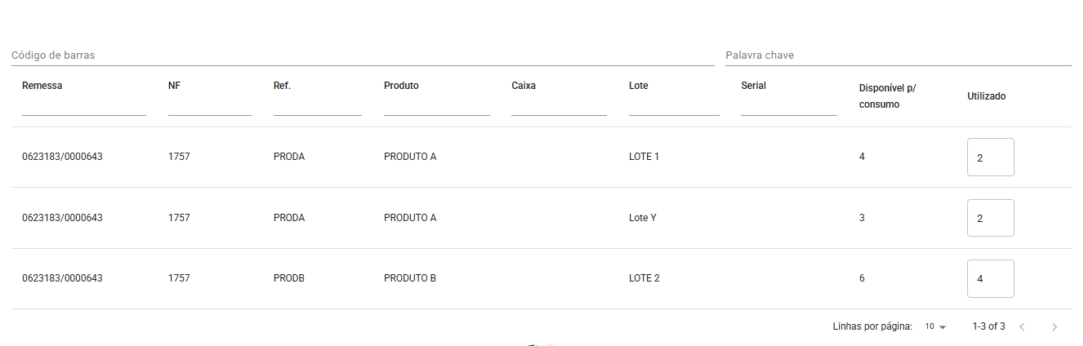1084x346 pixels.
Task: Select the PRODUTO B row
Action: tap(541, 278)
